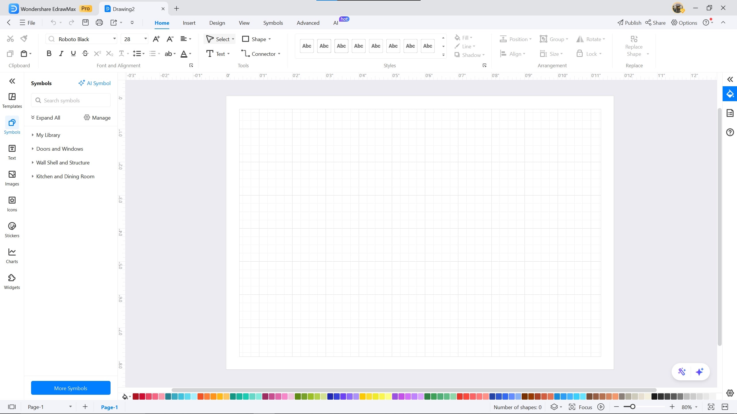Click the Fit to page icon

click(711, 407)
